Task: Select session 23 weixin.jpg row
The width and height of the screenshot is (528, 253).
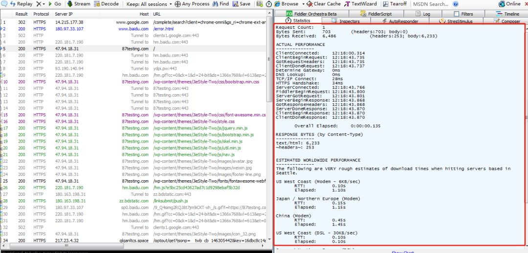Action: 133,168
